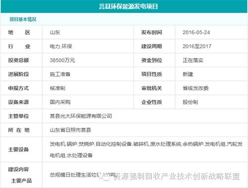Image resolution: width=248 pixels, height=188 pixels.
Task: Select the label 企业性质
Action: click(152, 102)
